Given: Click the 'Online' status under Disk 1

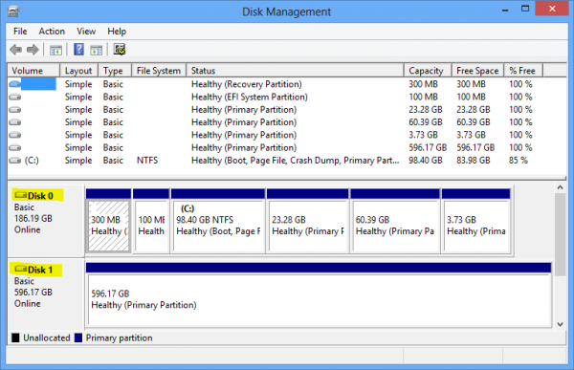Looking at the screenshot, I should pos(28,304).
